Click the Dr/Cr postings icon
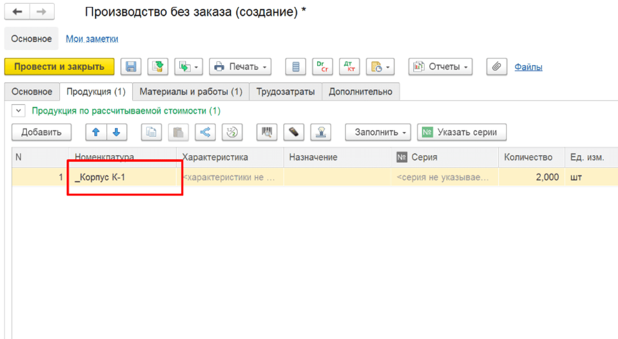This screenshot has height=339, width=618. [322, 66]
